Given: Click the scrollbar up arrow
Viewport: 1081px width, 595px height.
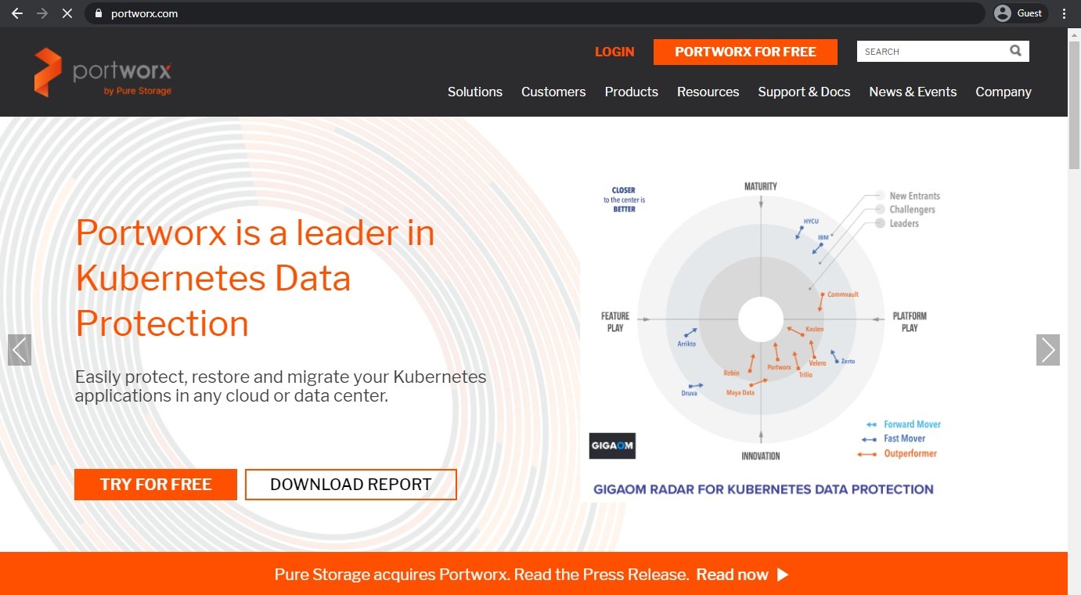Looking at the screenshot, I should 1074,34.
